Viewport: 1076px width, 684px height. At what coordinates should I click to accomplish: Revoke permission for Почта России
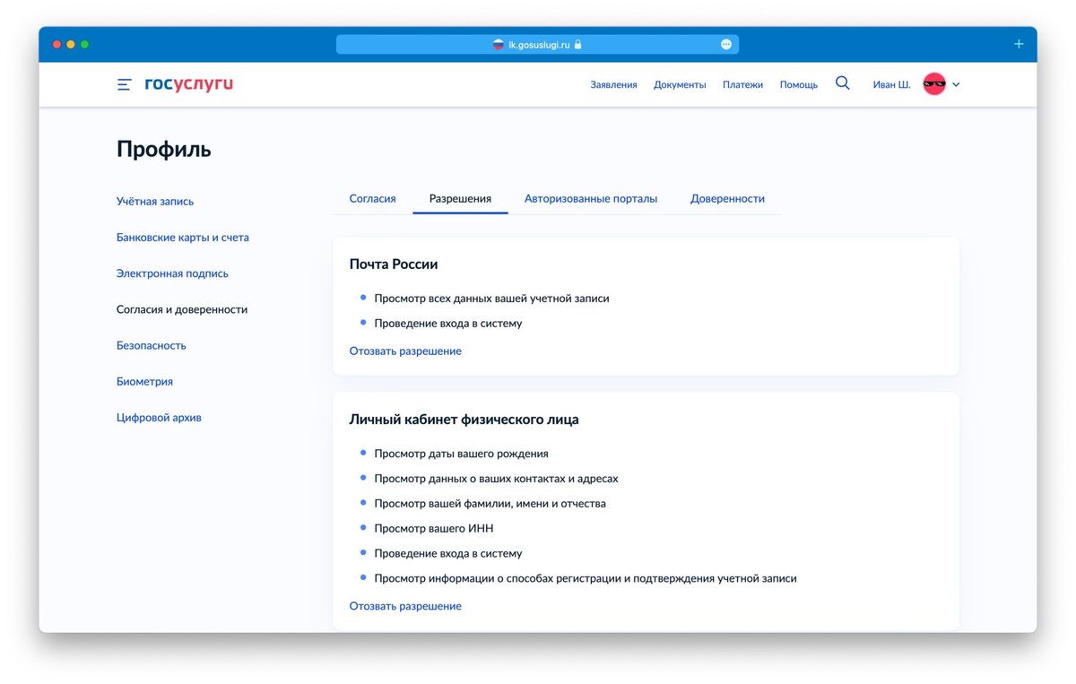405,351
